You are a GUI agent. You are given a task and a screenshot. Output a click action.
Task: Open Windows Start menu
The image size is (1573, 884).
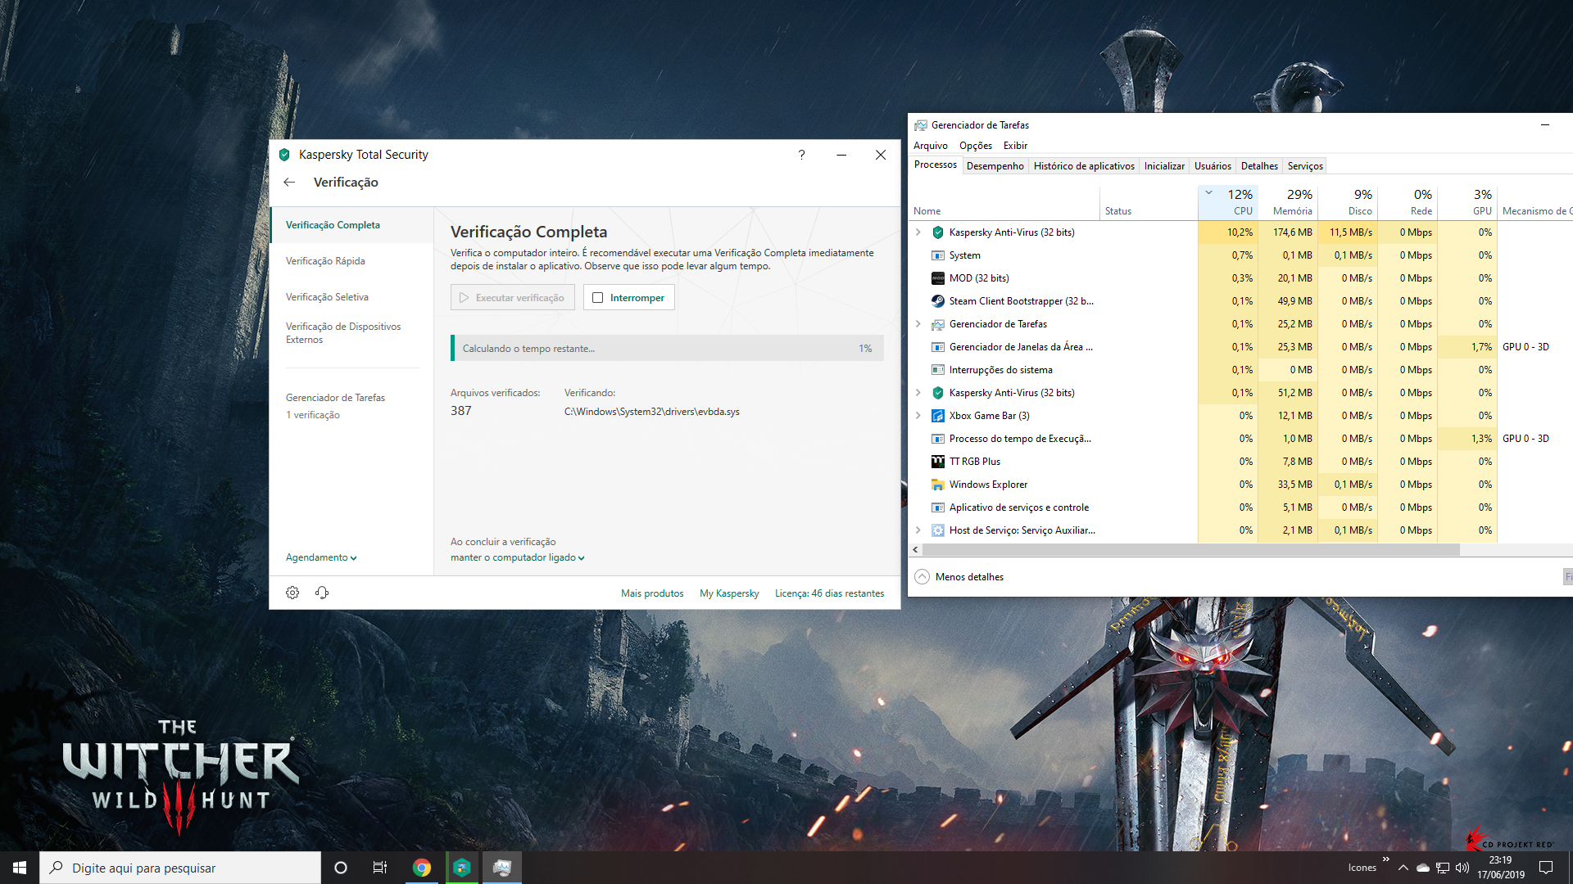[20, 868]
